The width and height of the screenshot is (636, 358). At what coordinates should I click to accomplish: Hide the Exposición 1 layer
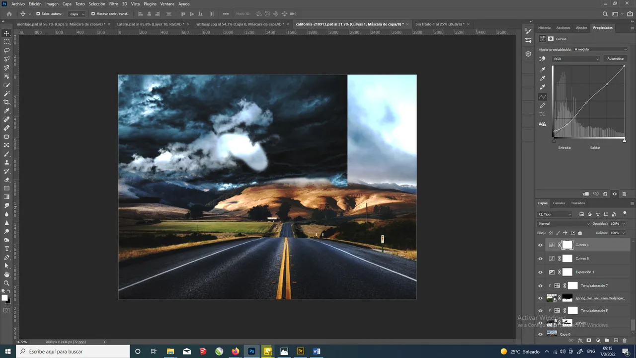pos(541,272)
